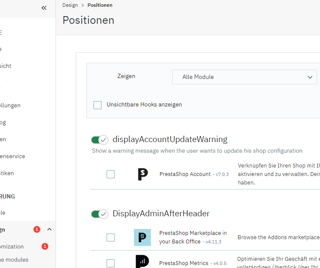Screen dimensions: 320x268
Task: Select the PrestaShop Metrics module checkbox
Action: click(111, 263)
